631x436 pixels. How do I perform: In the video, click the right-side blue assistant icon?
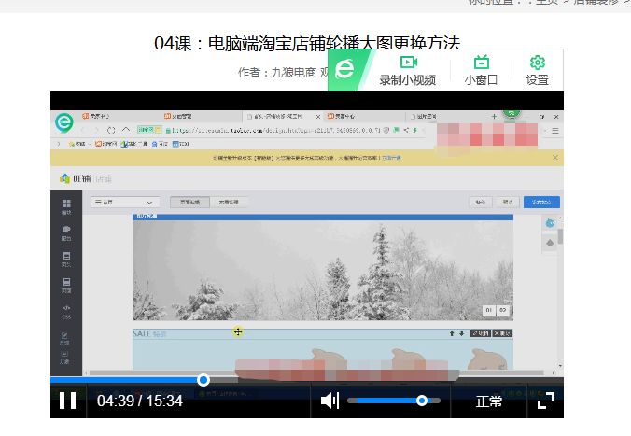pos(550,223)
